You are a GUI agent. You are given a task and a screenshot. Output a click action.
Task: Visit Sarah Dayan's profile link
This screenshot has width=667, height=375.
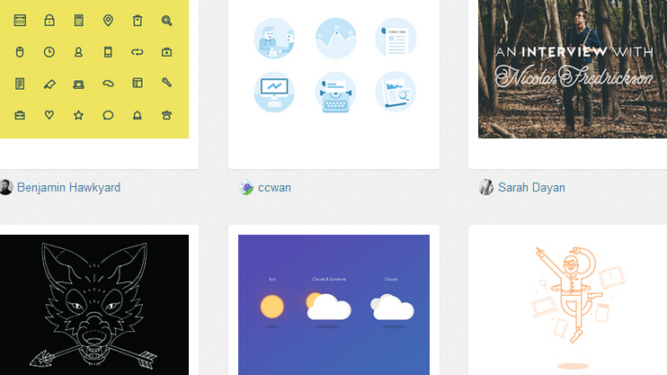531,187
